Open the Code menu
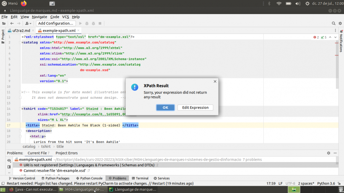This screenshot has height=193, width=344. click(54, 17)
